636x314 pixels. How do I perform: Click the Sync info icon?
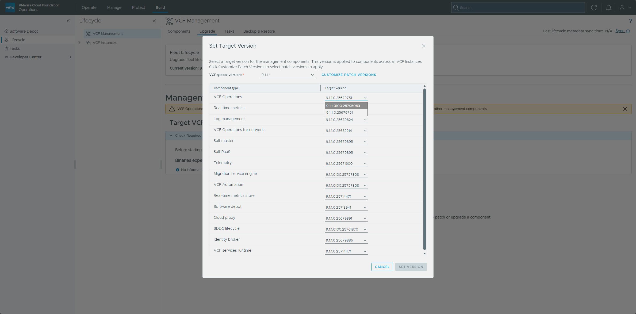(x=628, y=31)
